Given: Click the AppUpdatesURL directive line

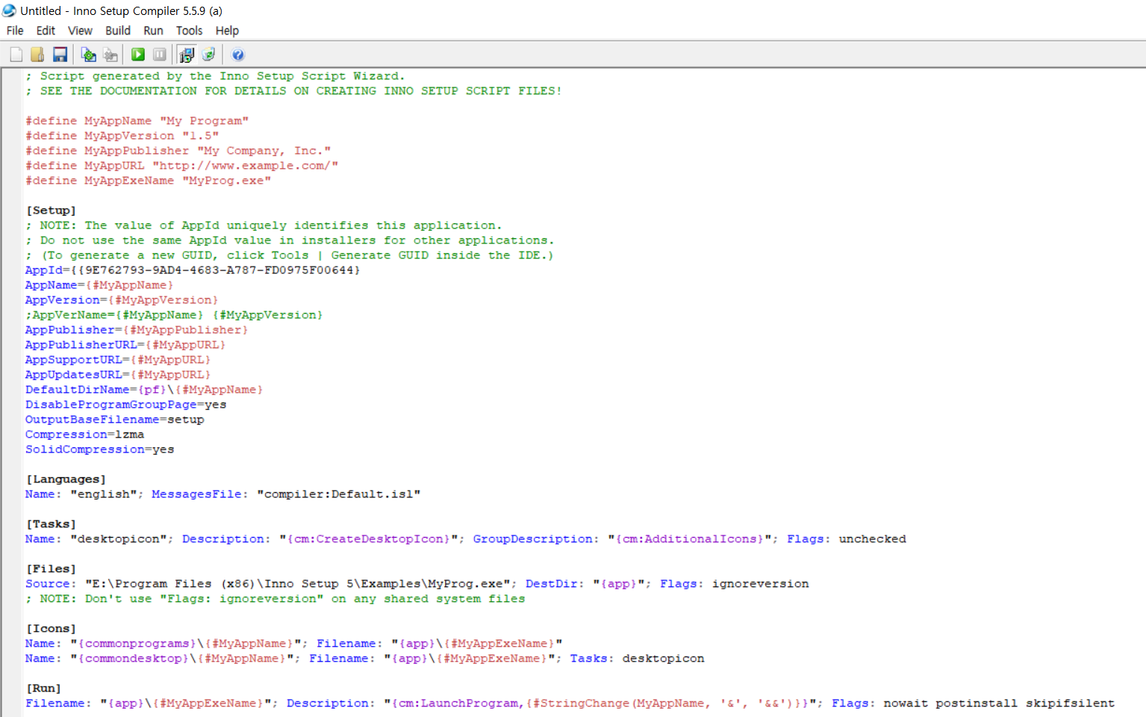Looking at the screenshot, I should tap(118, 375).
